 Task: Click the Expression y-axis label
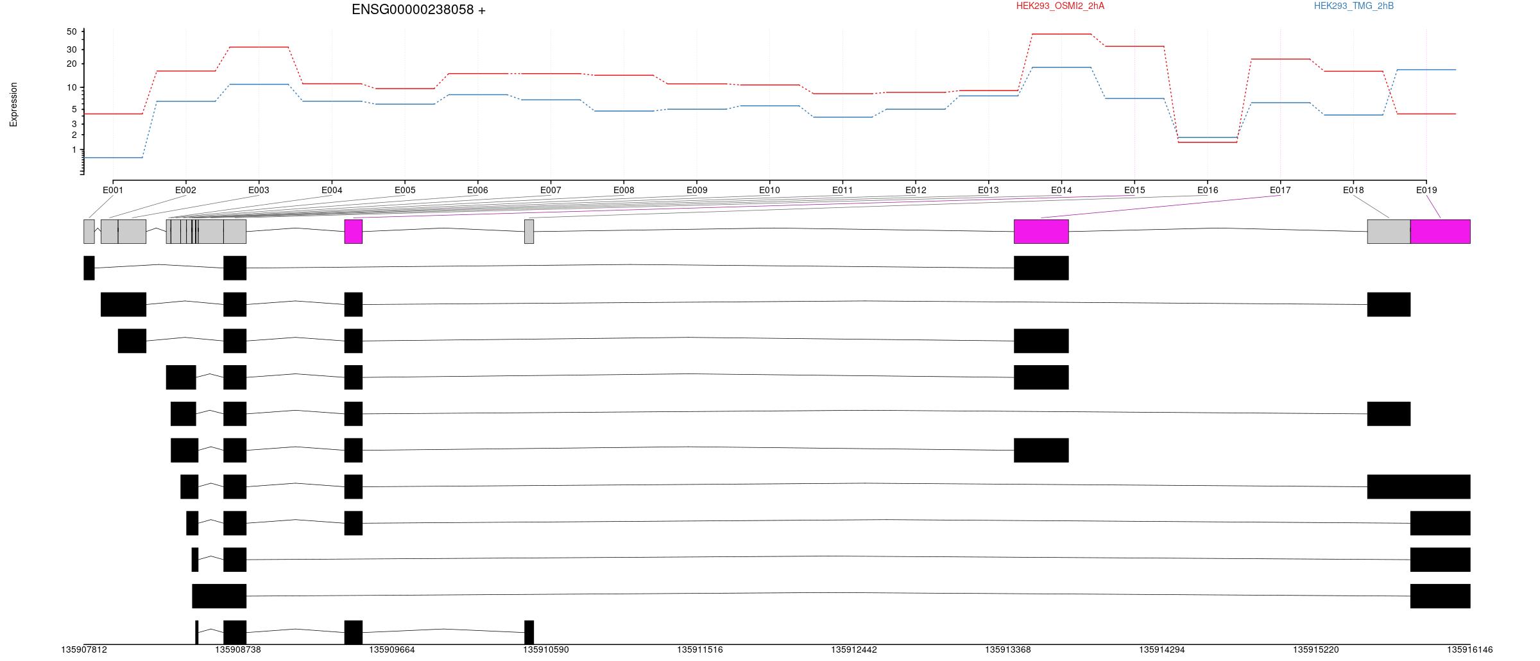(13, 105)
